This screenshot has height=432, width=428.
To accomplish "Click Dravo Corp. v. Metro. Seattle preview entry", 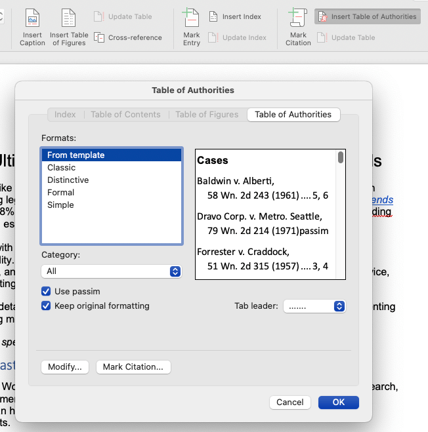I will [259, 216].
